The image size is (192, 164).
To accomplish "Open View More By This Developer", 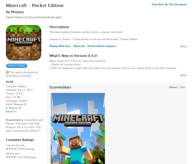I will [169, 4].
